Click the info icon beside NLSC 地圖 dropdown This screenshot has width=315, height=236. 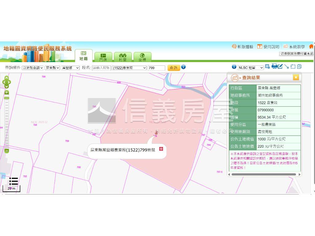pyautogui.click(x=234, y=67)
